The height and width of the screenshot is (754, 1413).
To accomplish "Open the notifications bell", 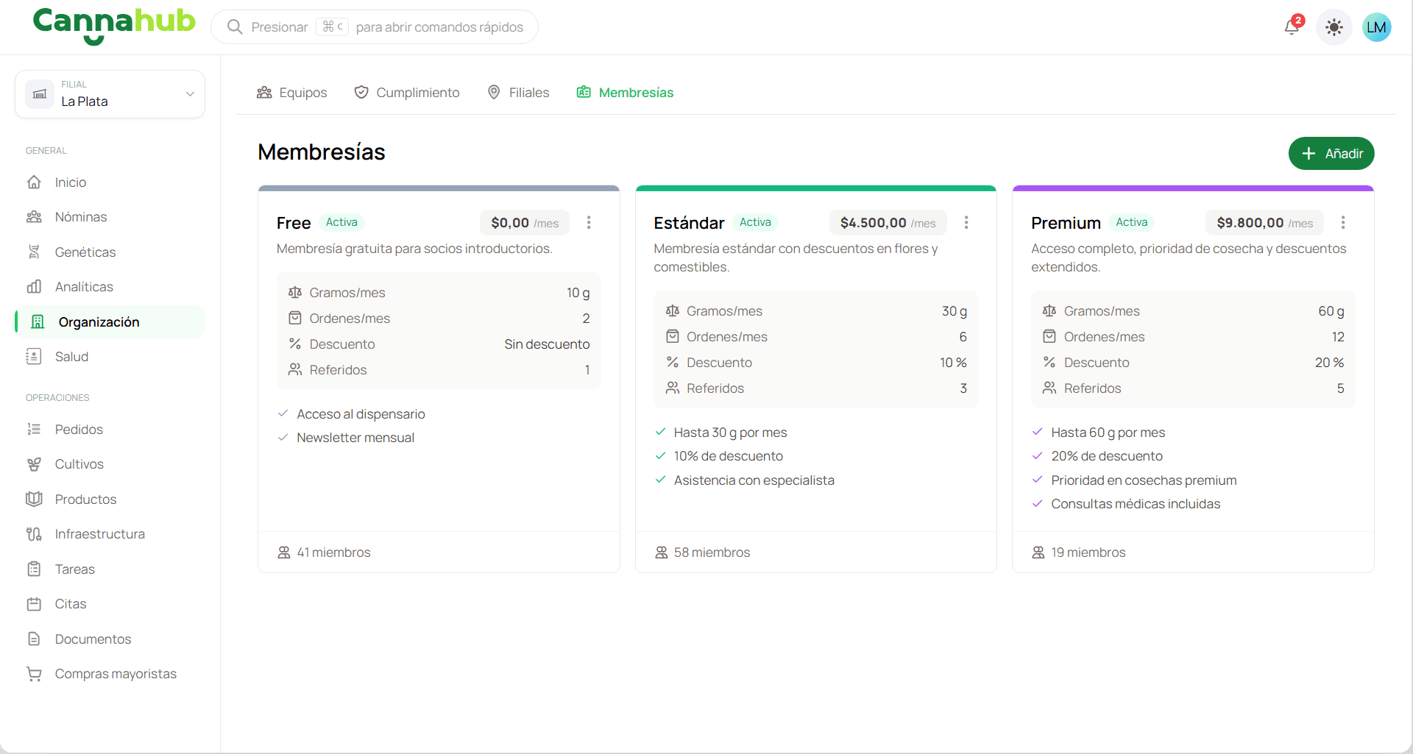I will point(1292,27).
